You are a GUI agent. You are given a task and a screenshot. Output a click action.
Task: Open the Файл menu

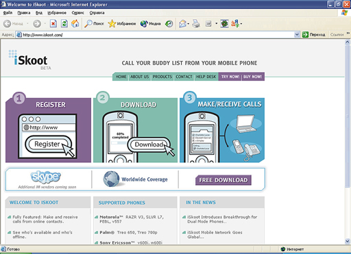tap(8, 13)
